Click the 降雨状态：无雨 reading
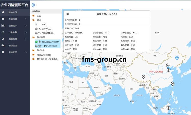Screen dimensions: 191x115 (100, 37)
